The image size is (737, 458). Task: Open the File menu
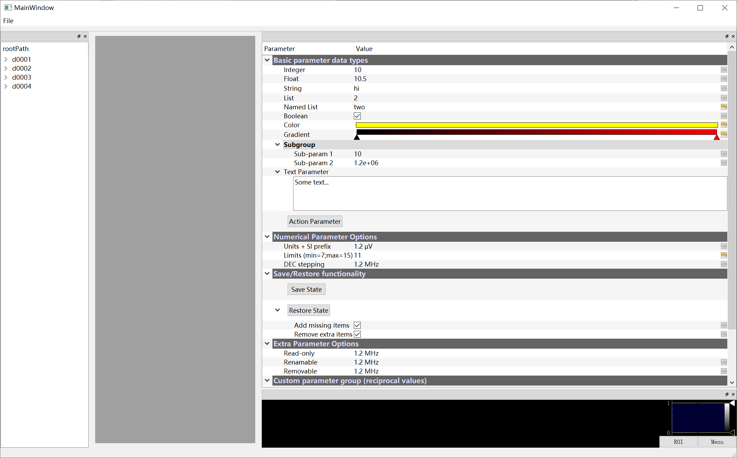[8, 21]
